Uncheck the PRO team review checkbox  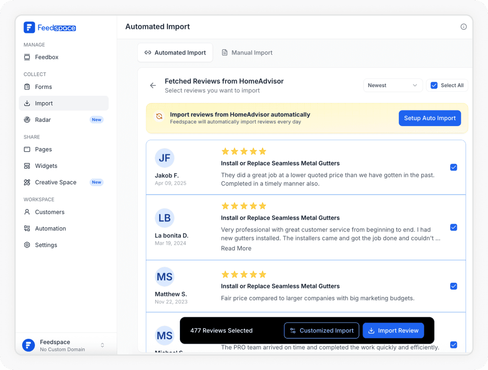pos(454,345)
